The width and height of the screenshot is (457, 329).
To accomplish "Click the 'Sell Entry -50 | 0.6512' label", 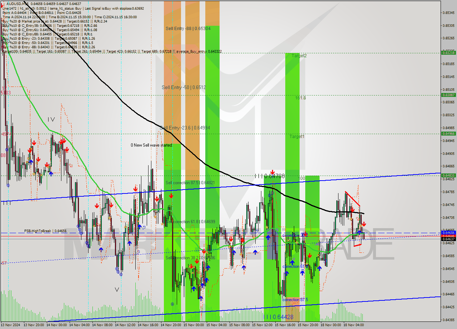I will (x=184, y=87).
